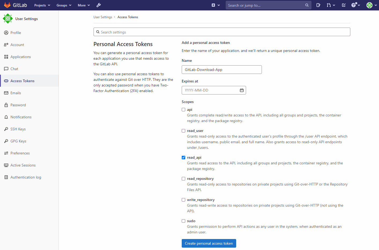Open Account settings page

pyautogui.click(x=29, y=45)
